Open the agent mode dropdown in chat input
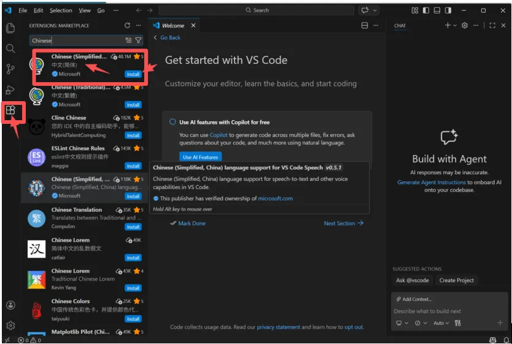512x344 pixels. pos(421,323)
